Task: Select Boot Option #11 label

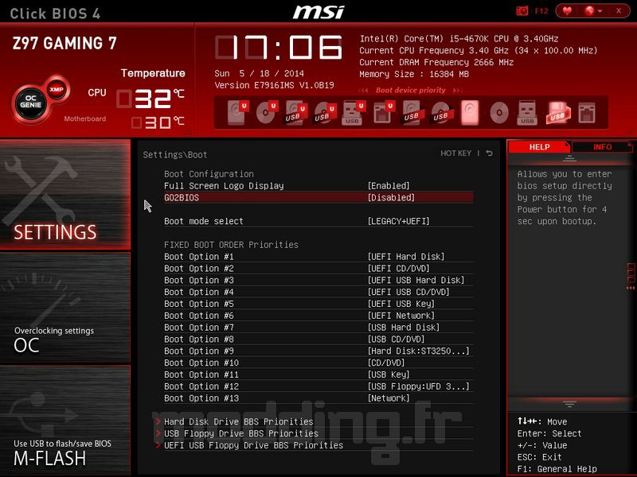Action: 201,374
